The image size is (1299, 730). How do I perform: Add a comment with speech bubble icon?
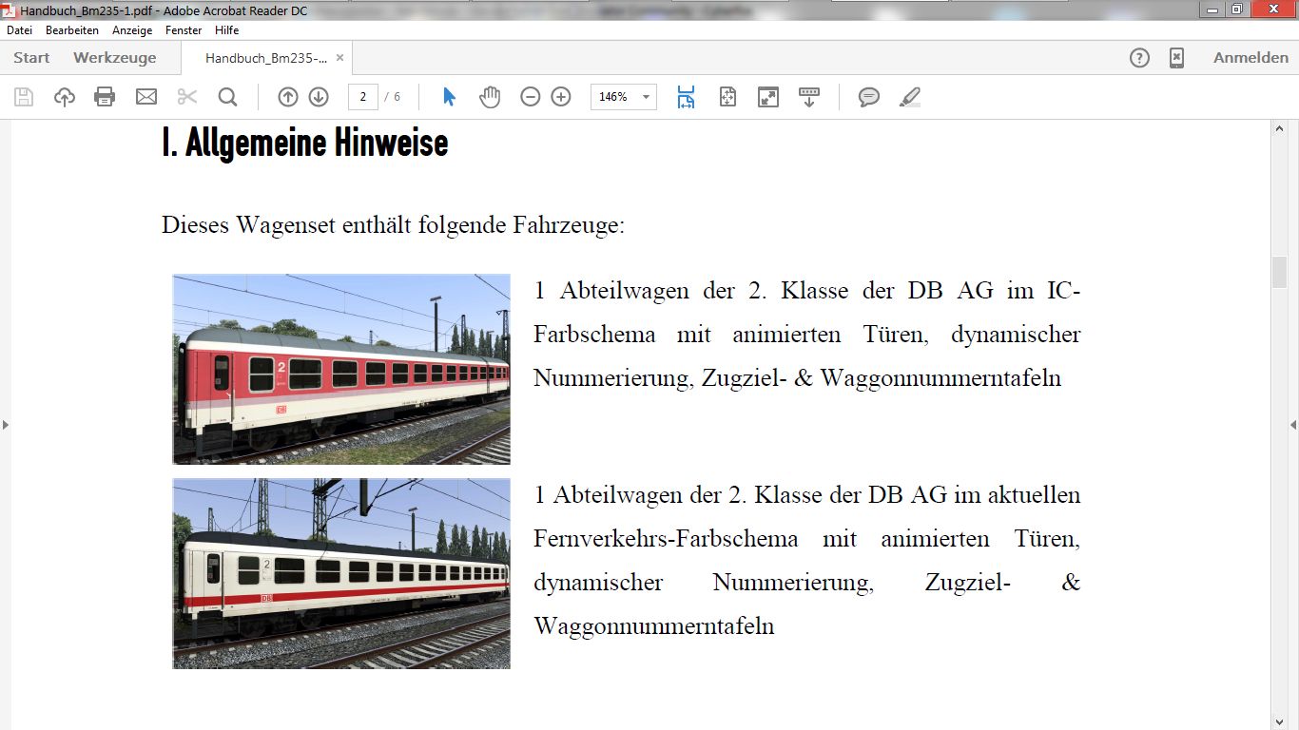pos(869,97)
